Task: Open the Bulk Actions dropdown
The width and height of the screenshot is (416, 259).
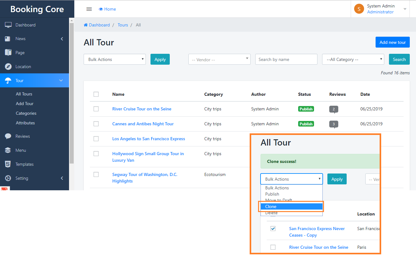Action: pyautogui.click(x=114, y=59)
